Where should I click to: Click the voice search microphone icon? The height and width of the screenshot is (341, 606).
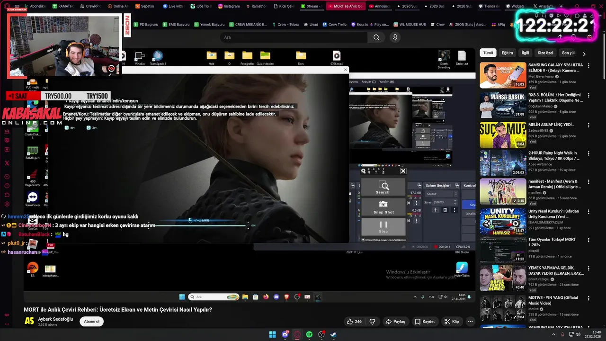395,37
